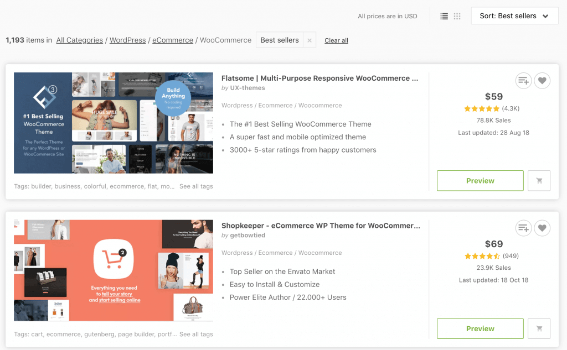The width and height of the screenshot is (567, 350).
Task: Favorite the Shopkeeper theme with heart
Action: (542, 228)
